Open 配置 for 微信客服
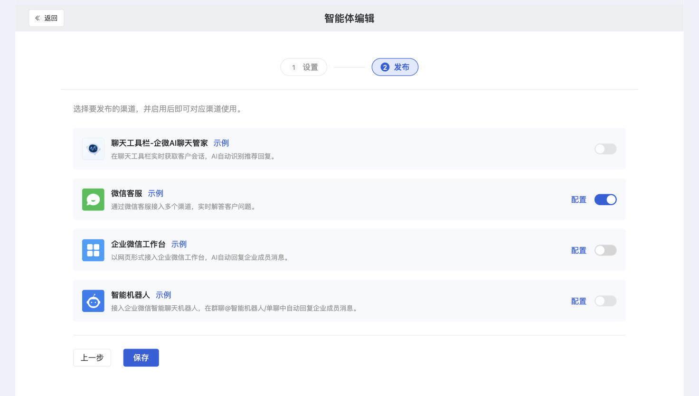This screenshot has height=396, width=699. point(579,200)
